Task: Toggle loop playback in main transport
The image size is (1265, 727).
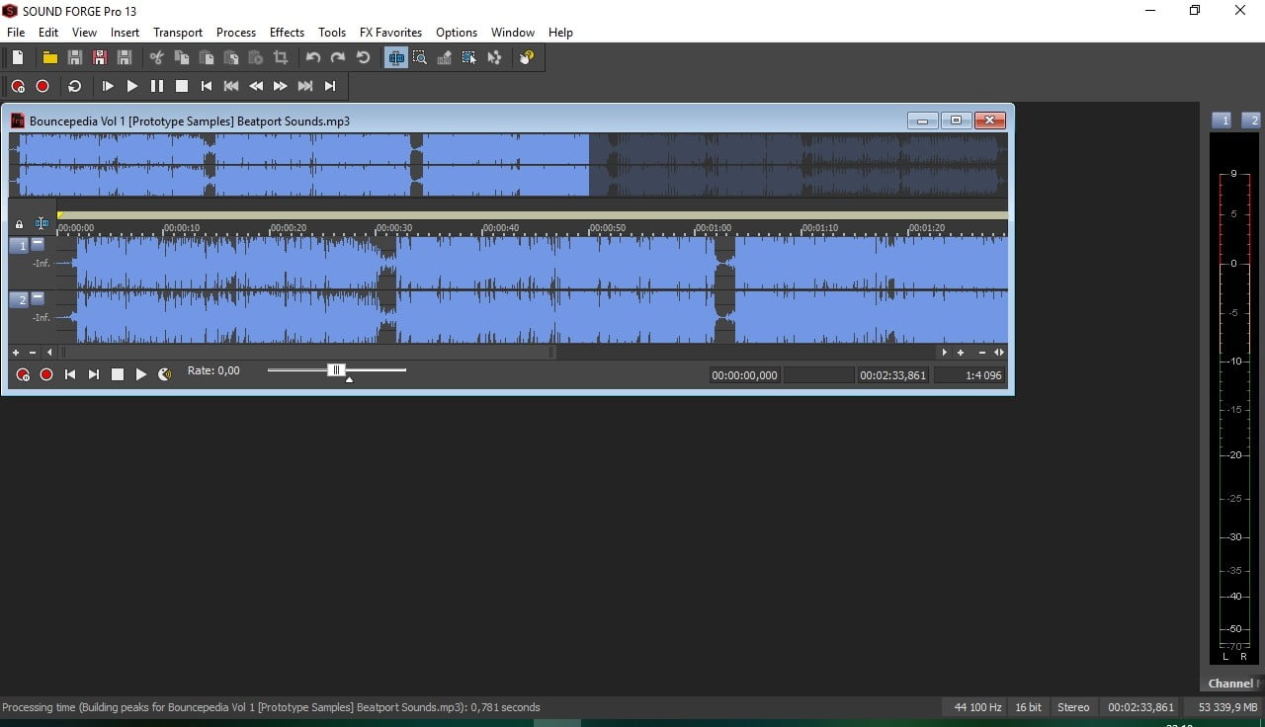Action: 74,86
